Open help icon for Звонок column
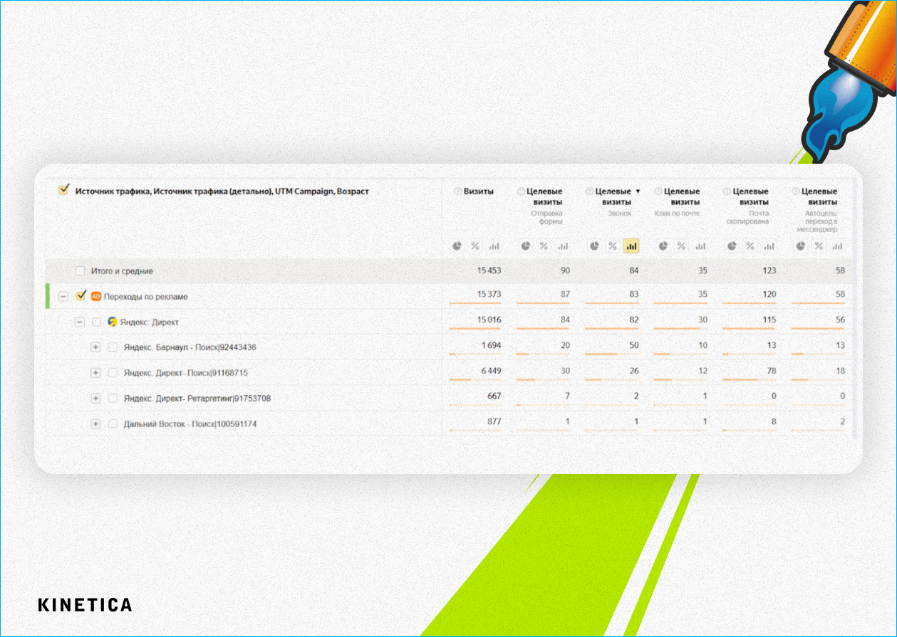The height and width of the screenshot is (637, 897). coord(589,191)
